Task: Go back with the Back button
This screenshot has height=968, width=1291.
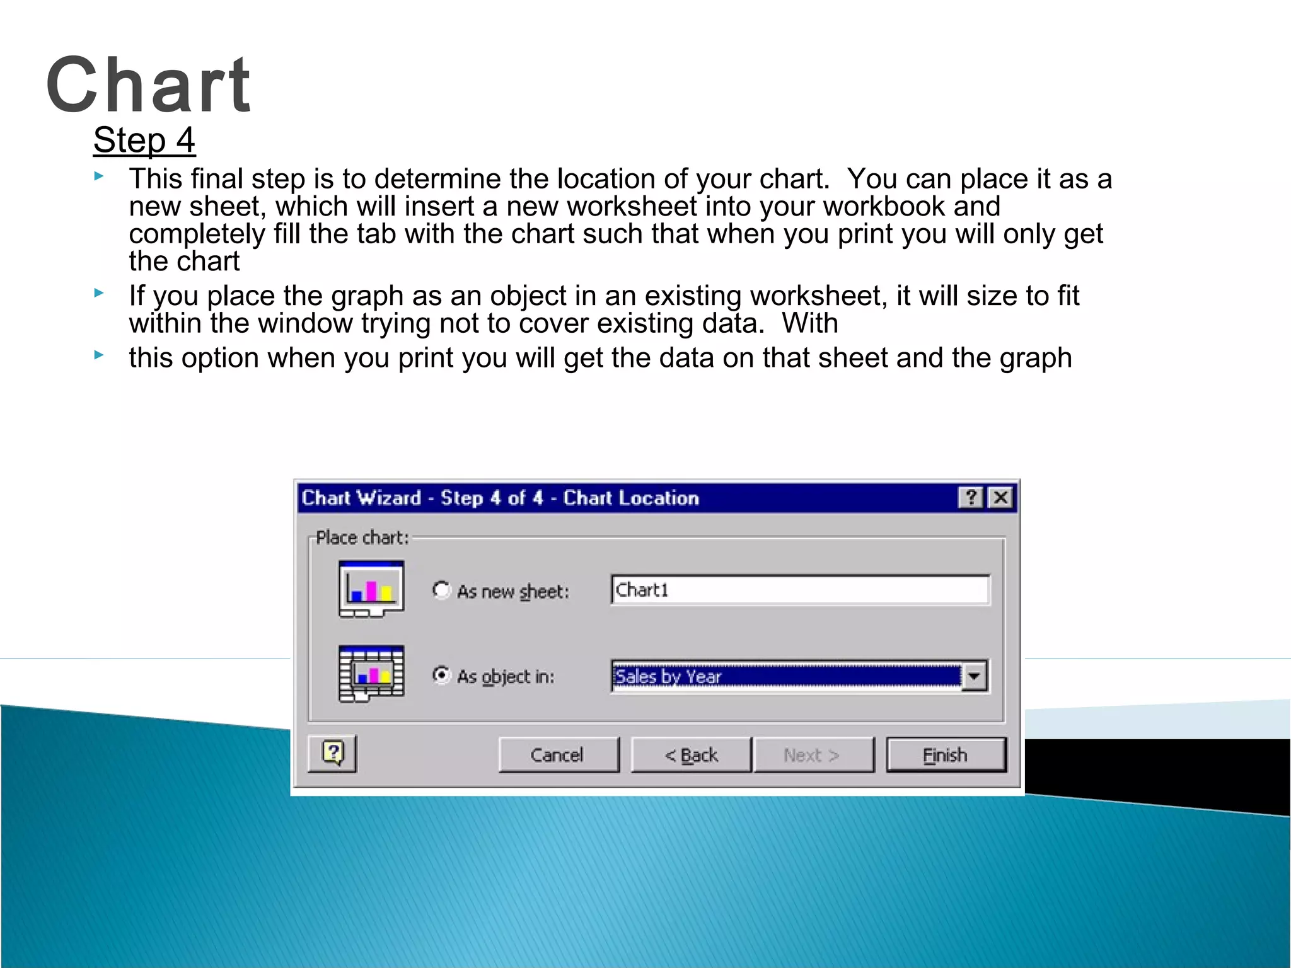Action: (692, 755)
